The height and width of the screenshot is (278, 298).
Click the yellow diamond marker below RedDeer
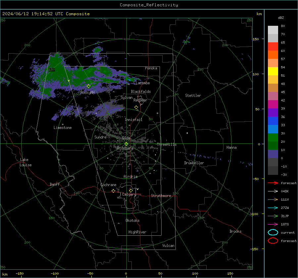[x=136, y=107]
